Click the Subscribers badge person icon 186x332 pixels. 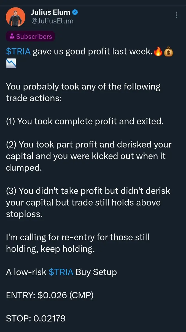[12, 36]
